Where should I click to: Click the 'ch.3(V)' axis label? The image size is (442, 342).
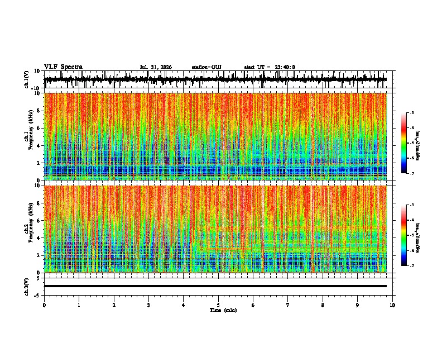pos(27,287)
